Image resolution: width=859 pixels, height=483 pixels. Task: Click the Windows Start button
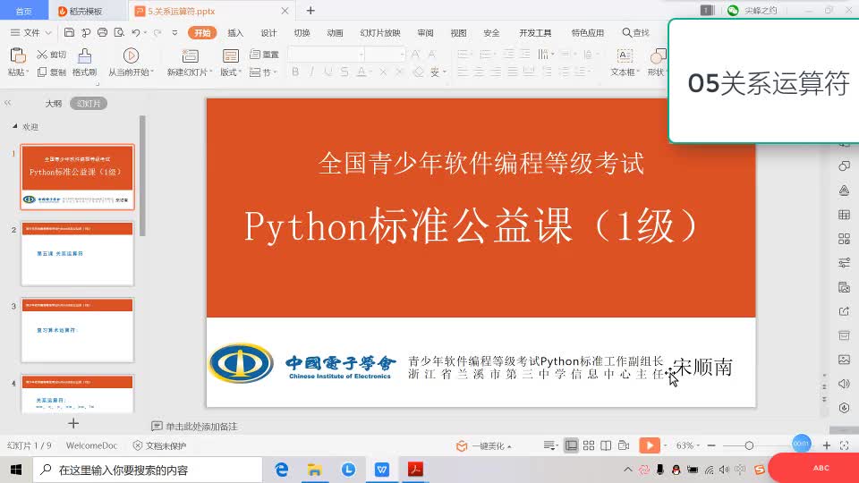click(x=16, y=470)
